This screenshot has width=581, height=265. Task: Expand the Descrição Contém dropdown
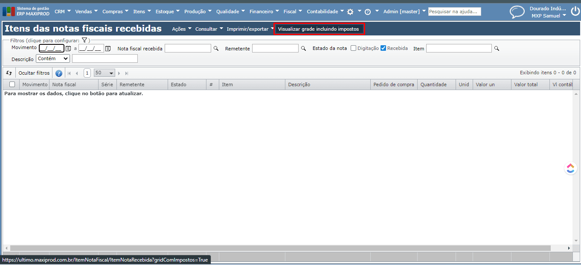53,58
